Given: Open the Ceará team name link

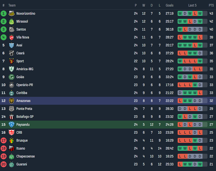Looking at the screenshot, I should point(20,53).
